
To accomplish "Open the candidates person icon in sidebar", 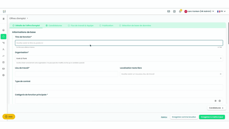I will coord(3,49).
